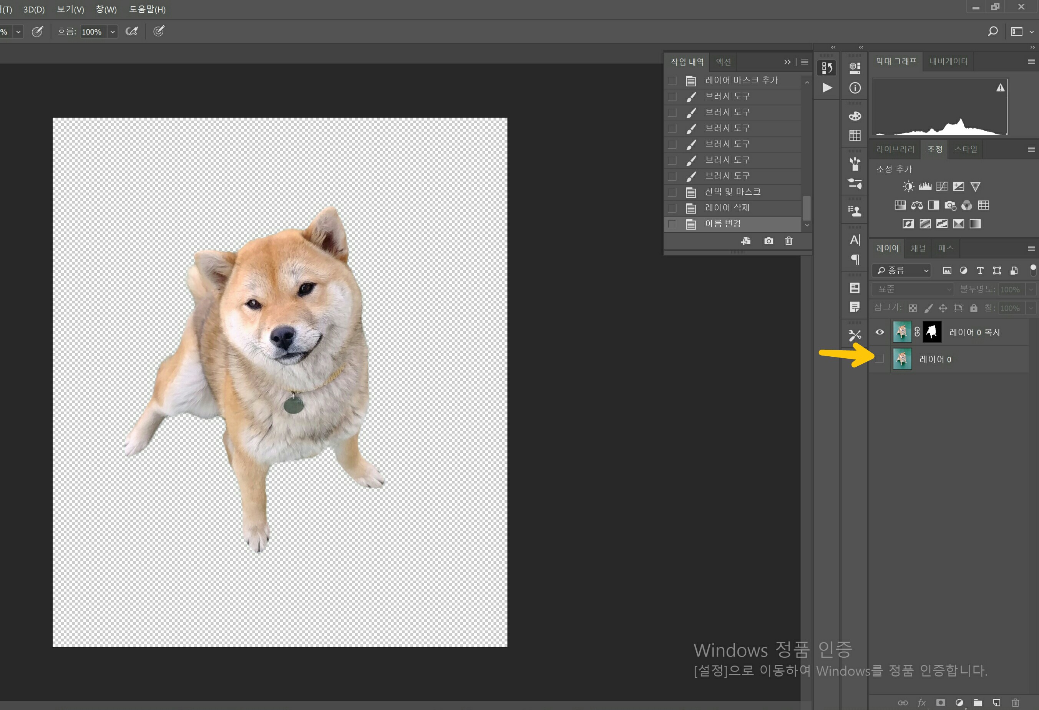Show the 레이어 0 layer
The height and width of the screenshot is (710, 1039).
point(880,359)
